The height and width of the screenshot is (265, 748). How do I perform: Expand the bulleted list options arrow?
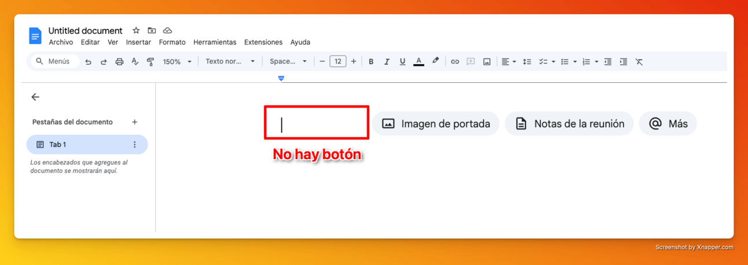[575, 62]
